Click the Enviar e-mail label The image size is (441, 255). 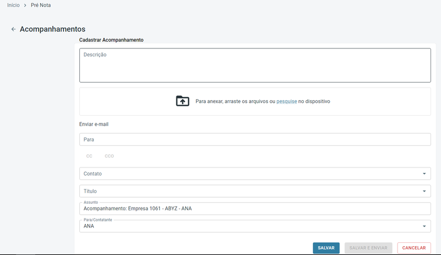coord(94,124)
